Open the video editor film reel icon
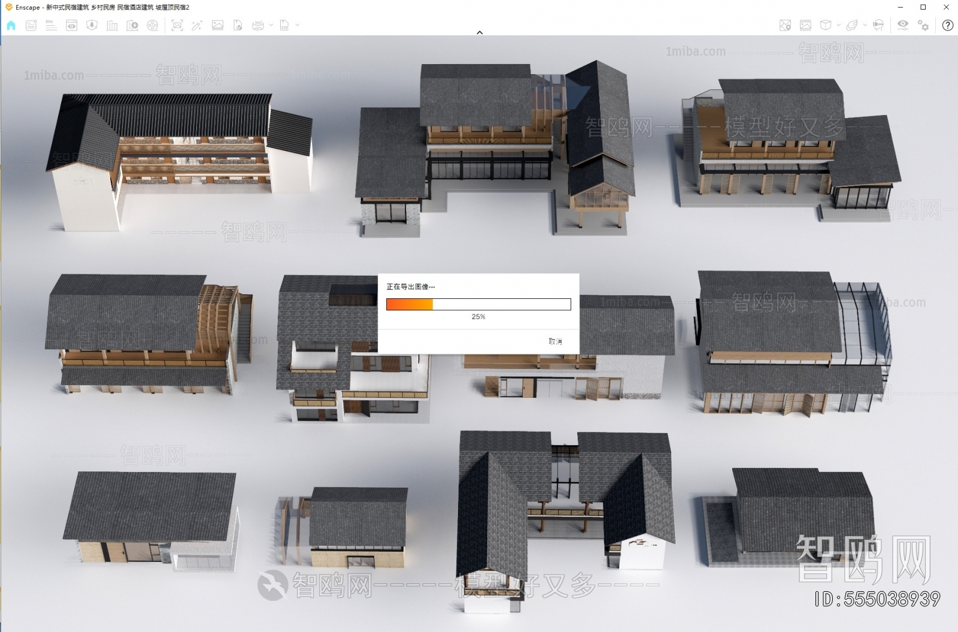The height and width of the screenshot is (632, 958). click(153, 25)
